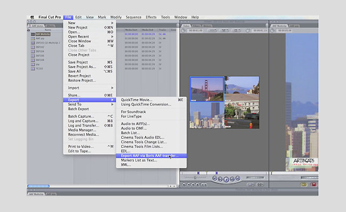The height and width of the screenshot is (212, 346).
Task: Click the AAF Multiclip sequence icon in Browser
Action: (x=33, y=34)
